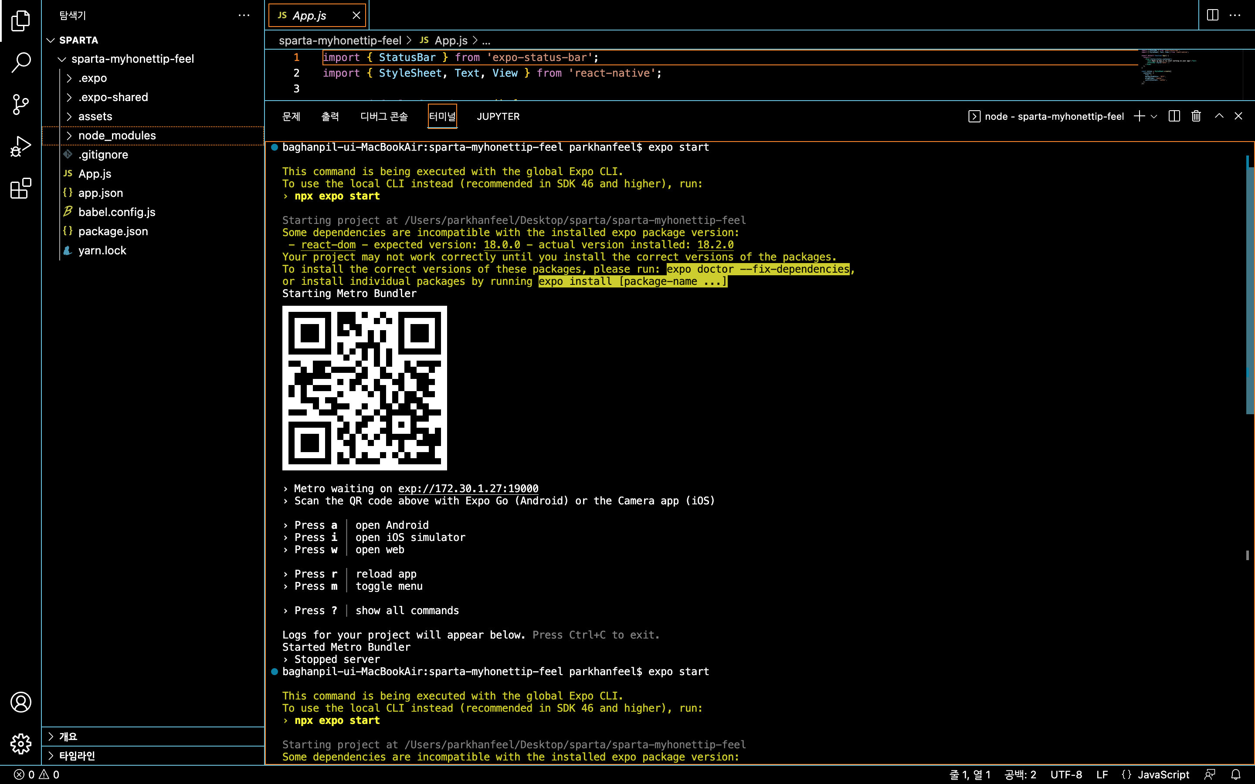The image size is (1255, 784).
Task: Open the Manage gear settings icon
Action: [21, 744]
